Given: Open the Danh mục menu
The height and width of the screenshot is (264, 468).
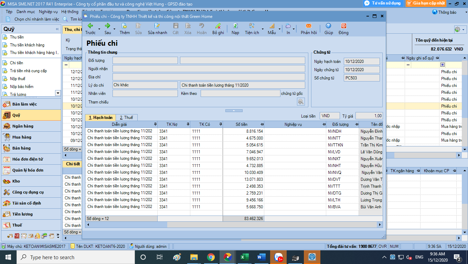Looking at the screenshot, I should [26, 12].
